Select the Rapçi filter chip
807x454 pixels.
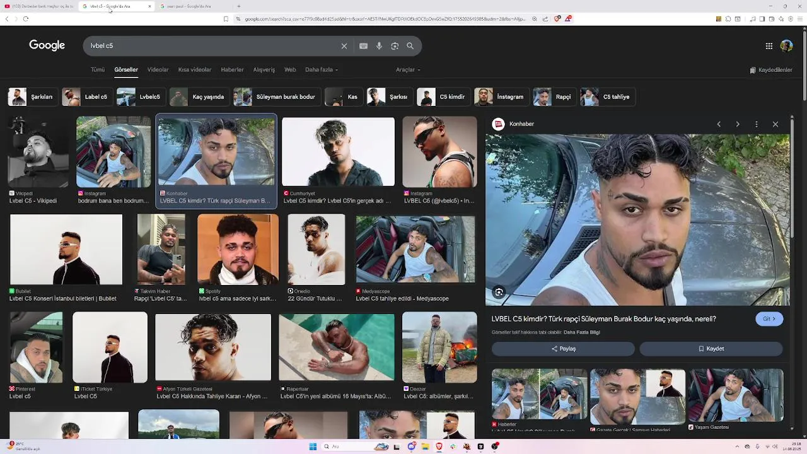(554, 97)
